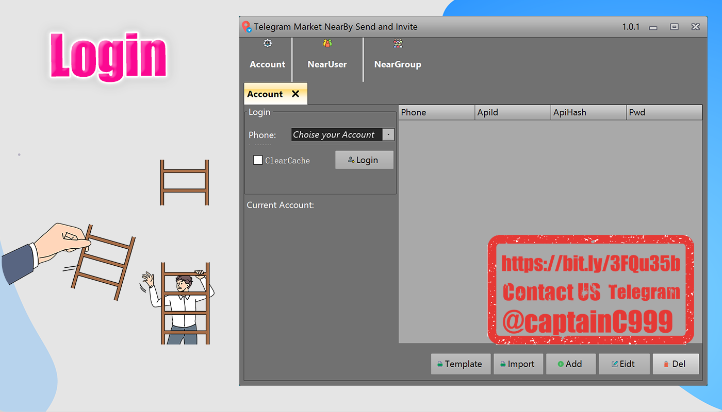Click the green plus Add icon

coord(561,364)
